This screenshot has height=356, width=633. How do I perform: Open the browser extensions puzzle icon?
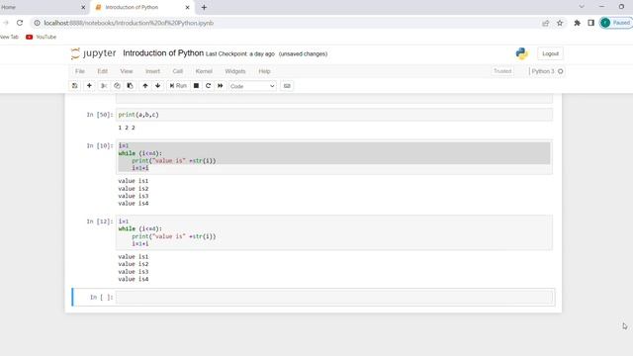[x=578, y=23]
